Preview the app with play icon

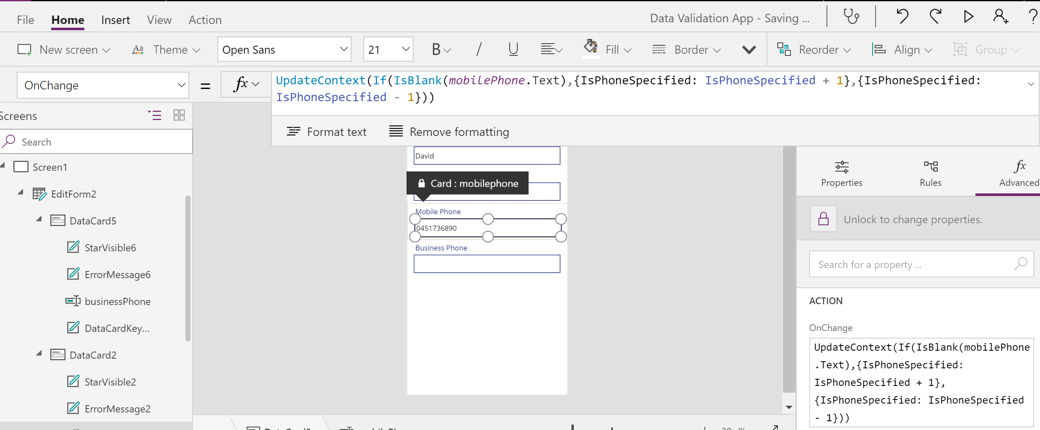pos(968,17)
